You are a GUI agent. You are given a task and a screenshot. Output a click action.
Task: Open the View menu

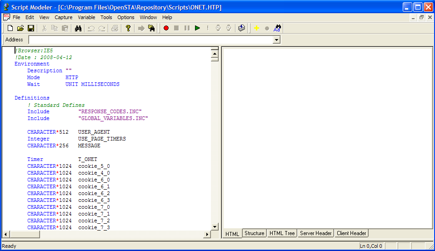(x=44, y=17)
